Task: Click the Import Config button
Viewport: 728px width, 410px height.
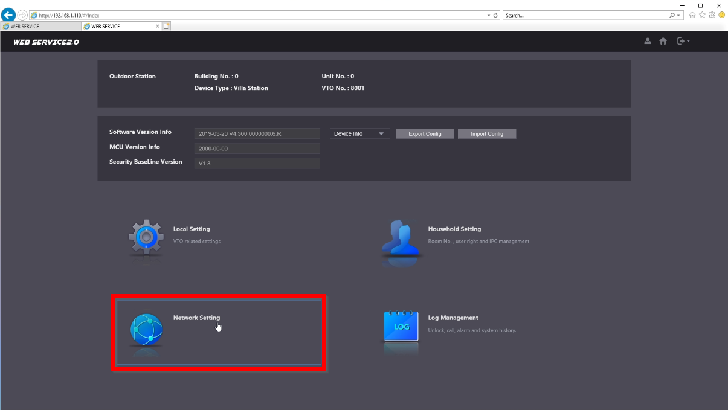Action: click(x=487, y=134)
